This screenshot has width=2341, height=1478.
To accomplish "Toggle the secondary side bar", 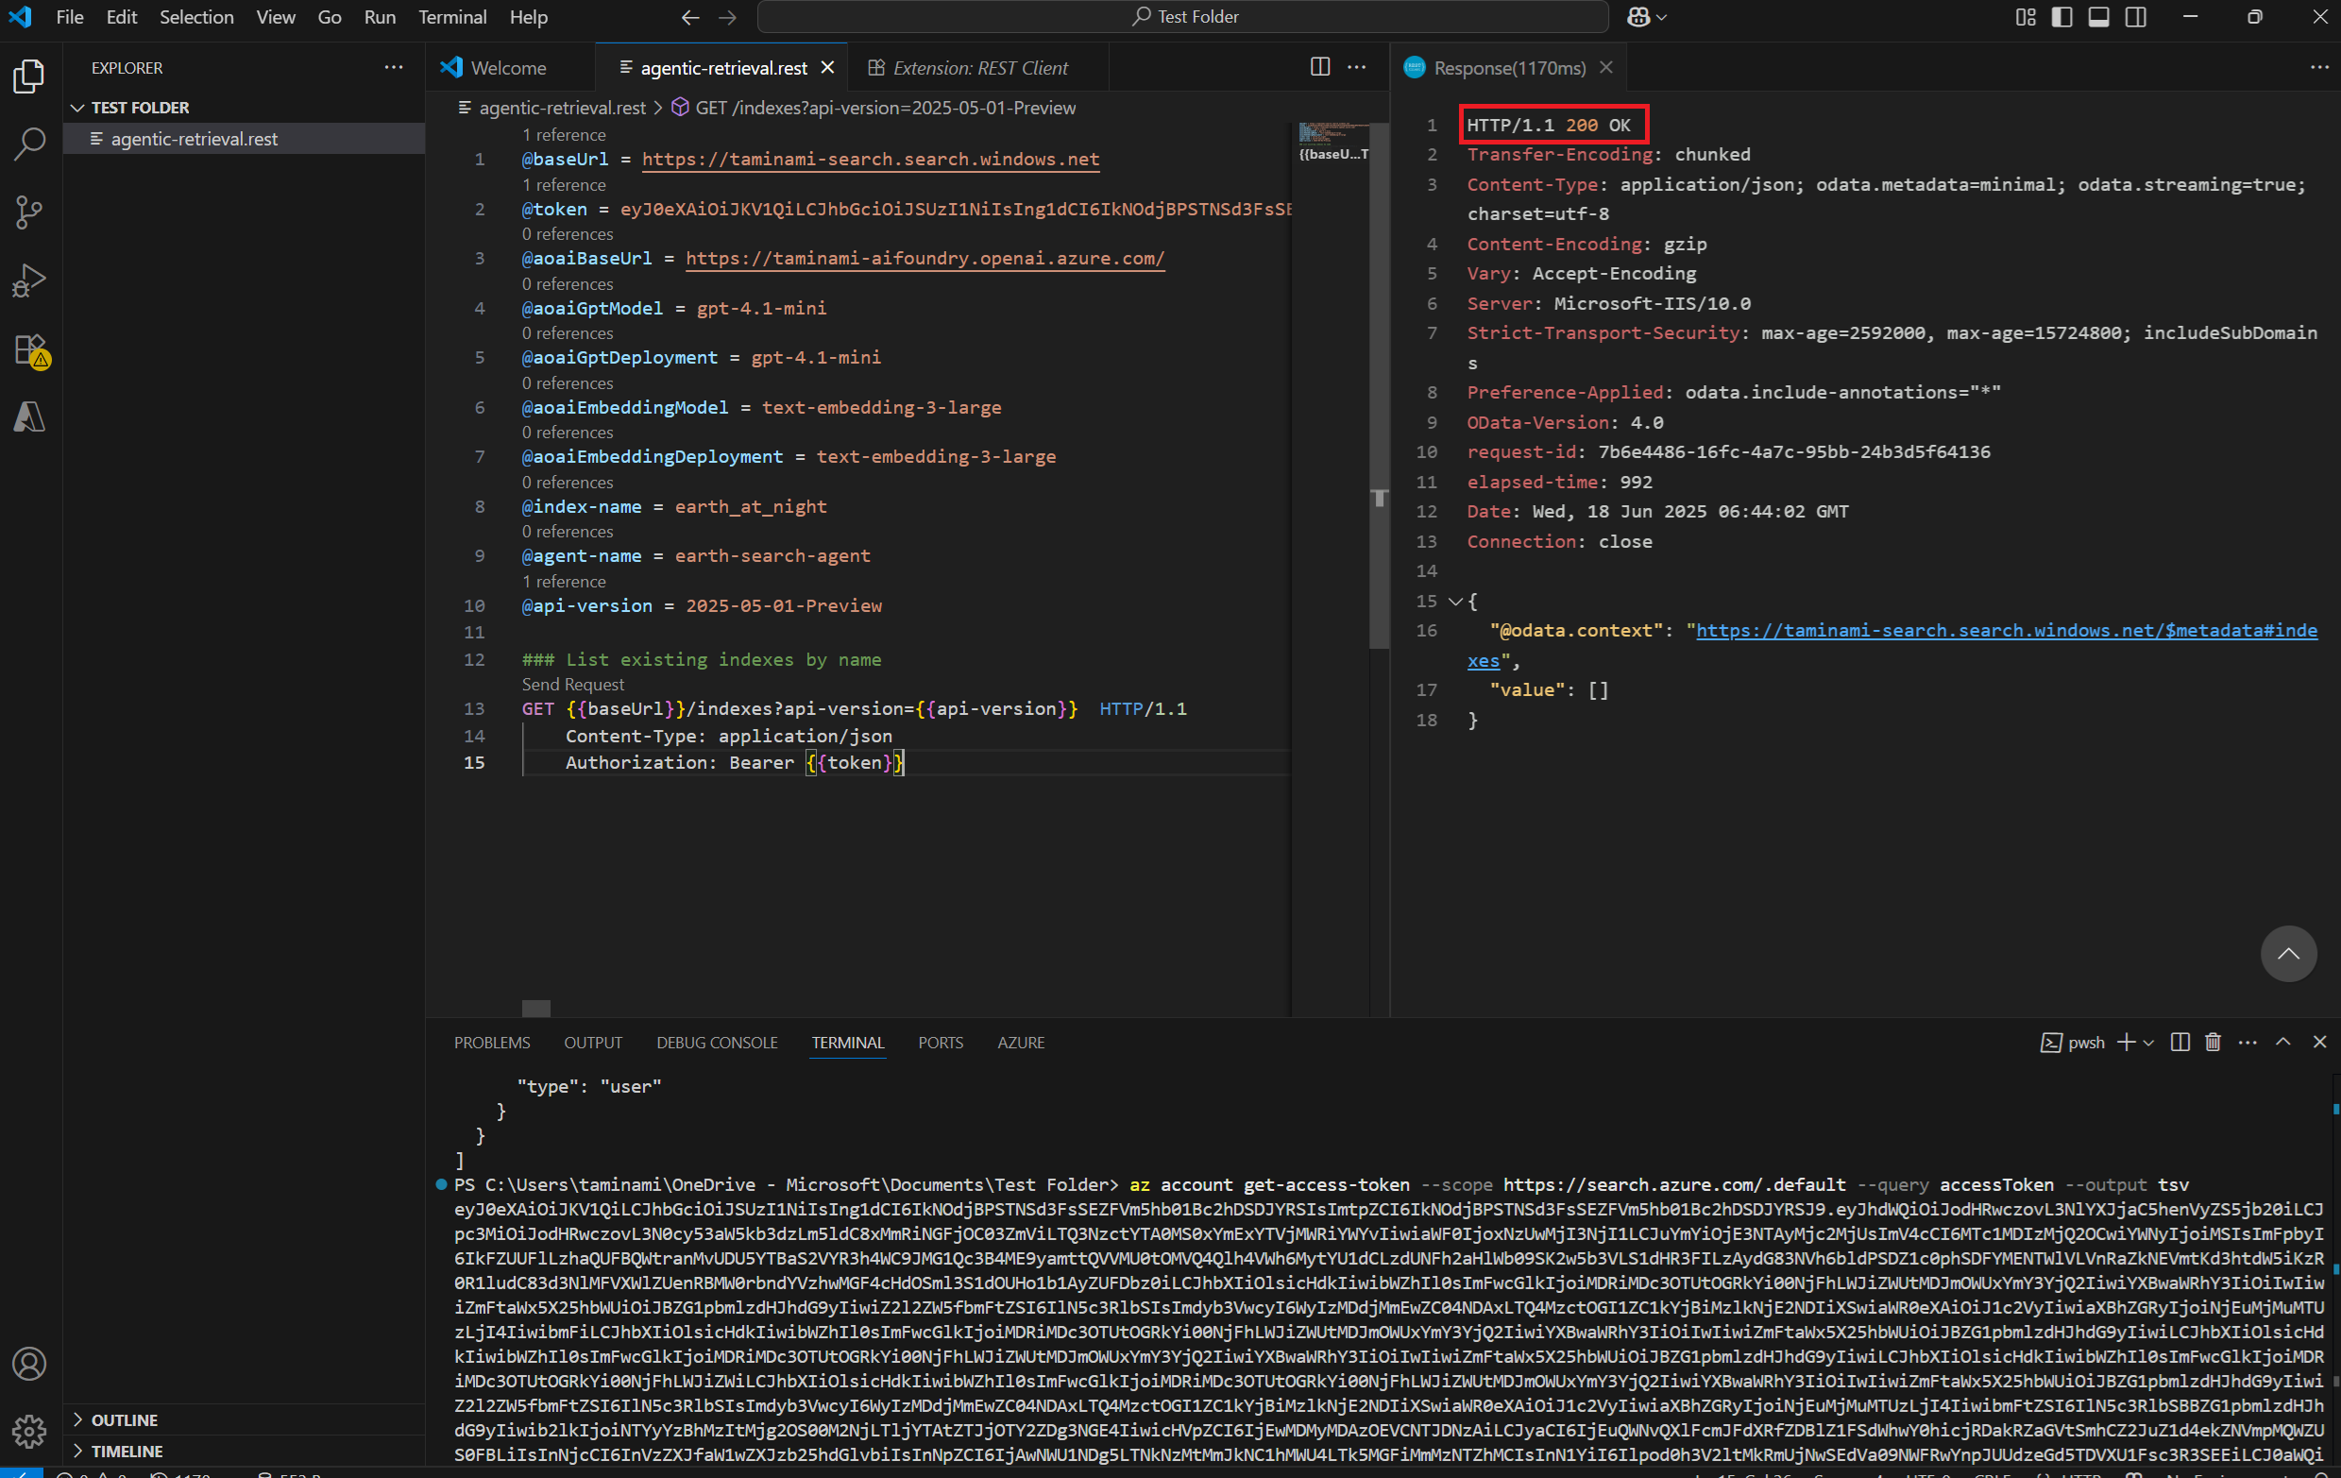I will 2136,17.
